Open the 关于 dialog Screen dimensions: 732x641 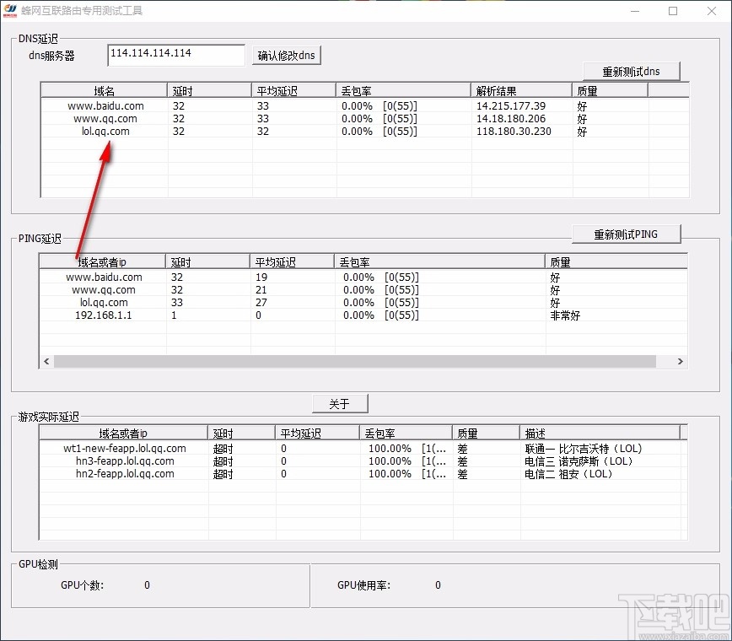340,403
